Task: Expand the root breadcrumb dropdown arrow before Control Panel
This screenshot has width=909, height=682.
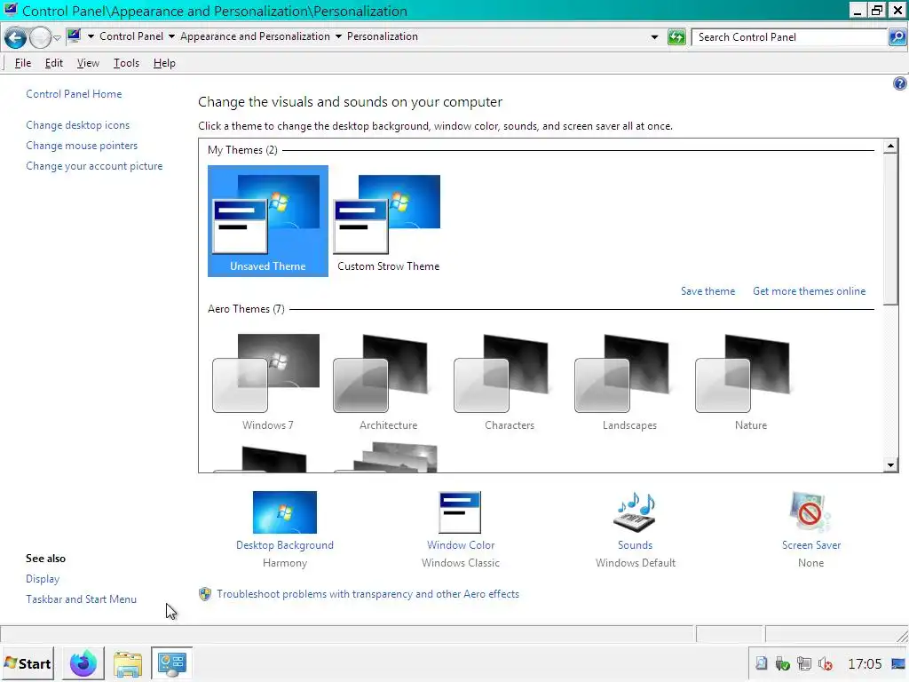Action: point(91,36)
